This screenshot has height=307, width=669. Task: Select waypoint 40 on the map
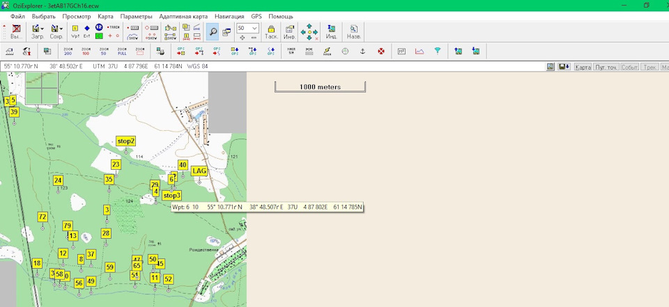coord(183,165)
